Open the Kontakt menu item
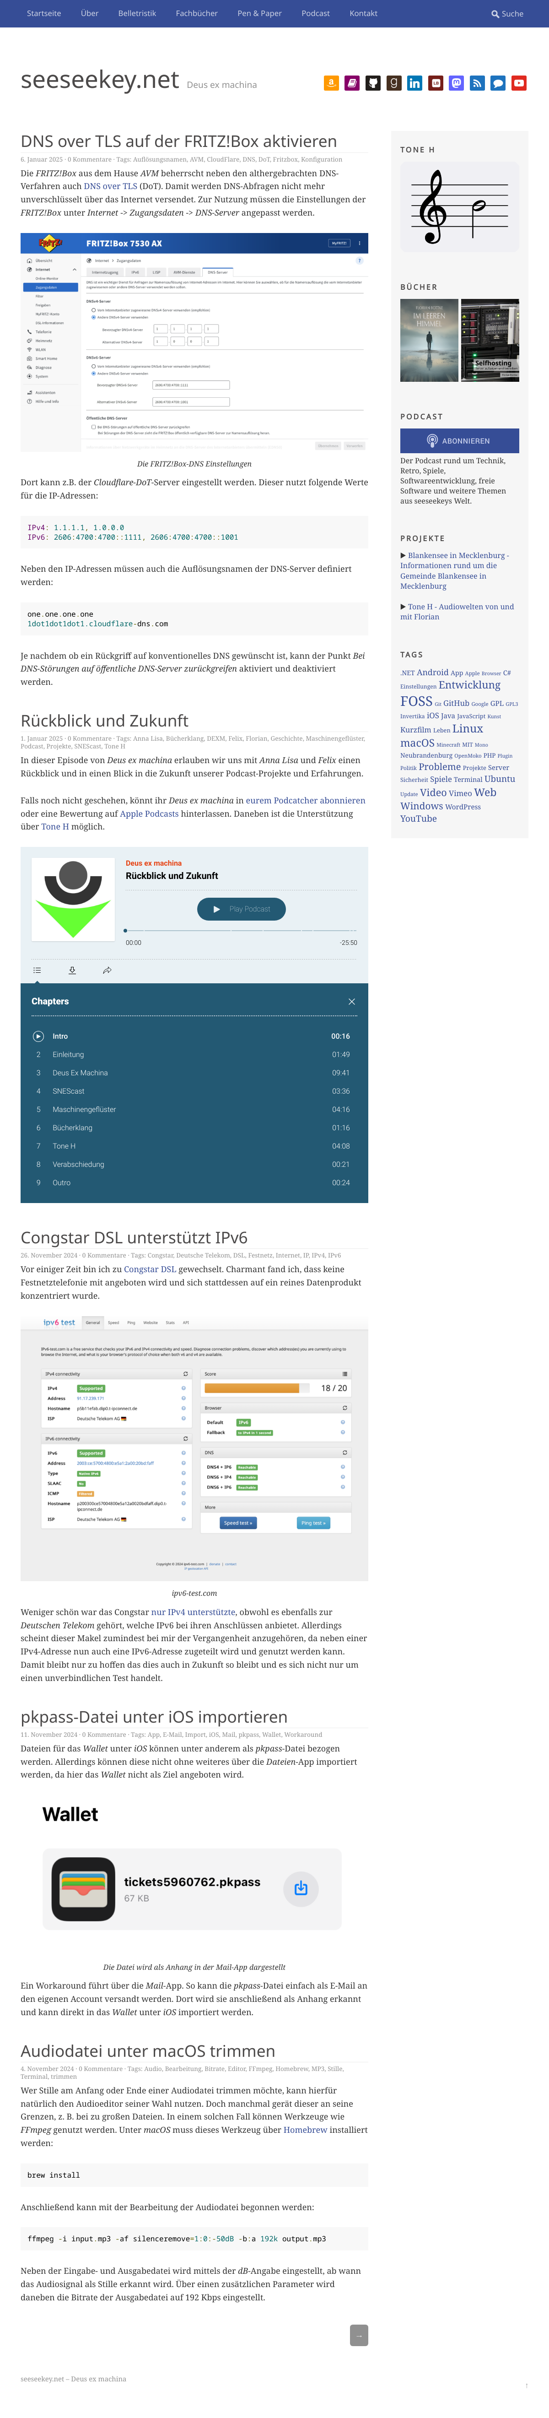Viewport: 549px width, 2418px height. 363,13
